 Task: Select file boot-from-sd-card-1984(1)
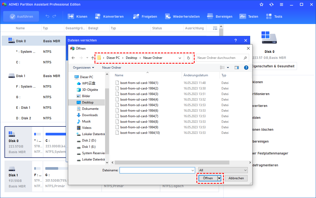pyautogui.click(x=139, y=83)
